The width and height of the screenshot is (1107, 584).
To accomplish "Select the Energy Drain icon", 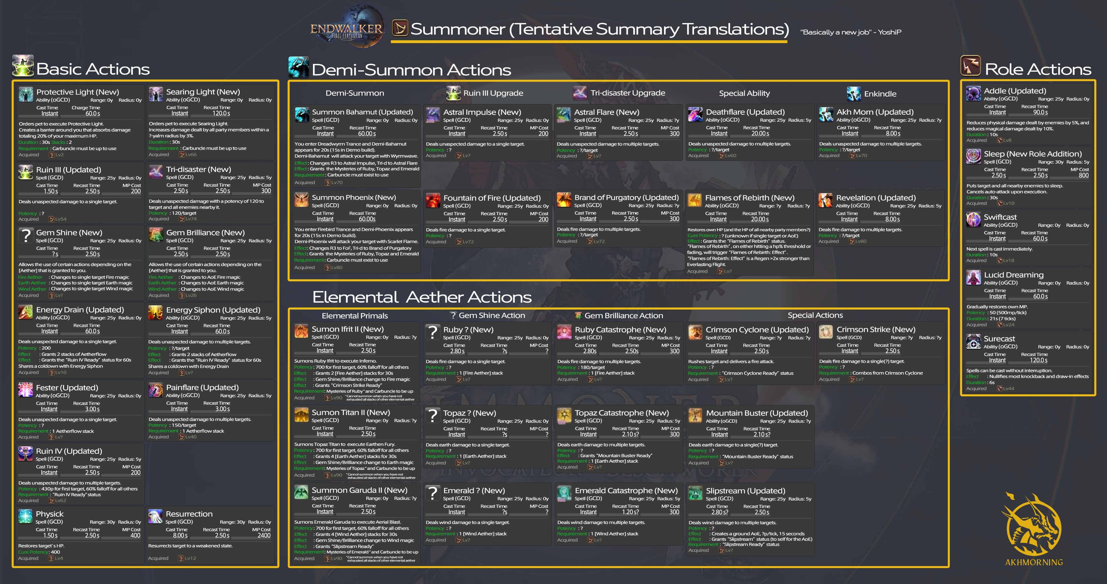I will (26, 312).
